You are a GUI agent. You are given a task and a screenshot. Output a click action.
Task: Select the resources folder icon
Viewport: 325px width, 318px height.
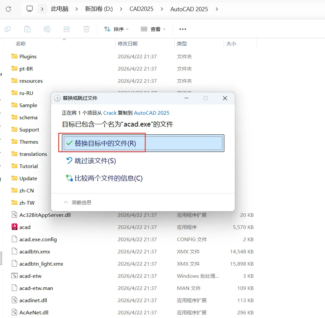coord(14,81)
